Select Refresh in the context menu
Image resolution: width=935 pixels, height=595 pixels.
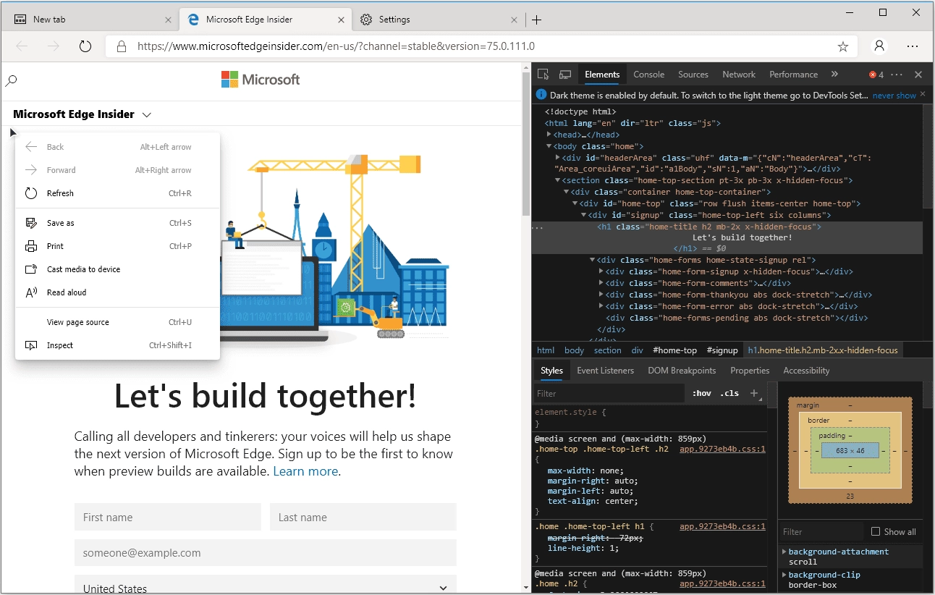coord(117,193)
